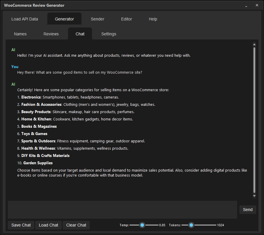Viewport: 264px width, 235px height.
Task: Click the Save Chat button
Action: (x=21, y=225)
